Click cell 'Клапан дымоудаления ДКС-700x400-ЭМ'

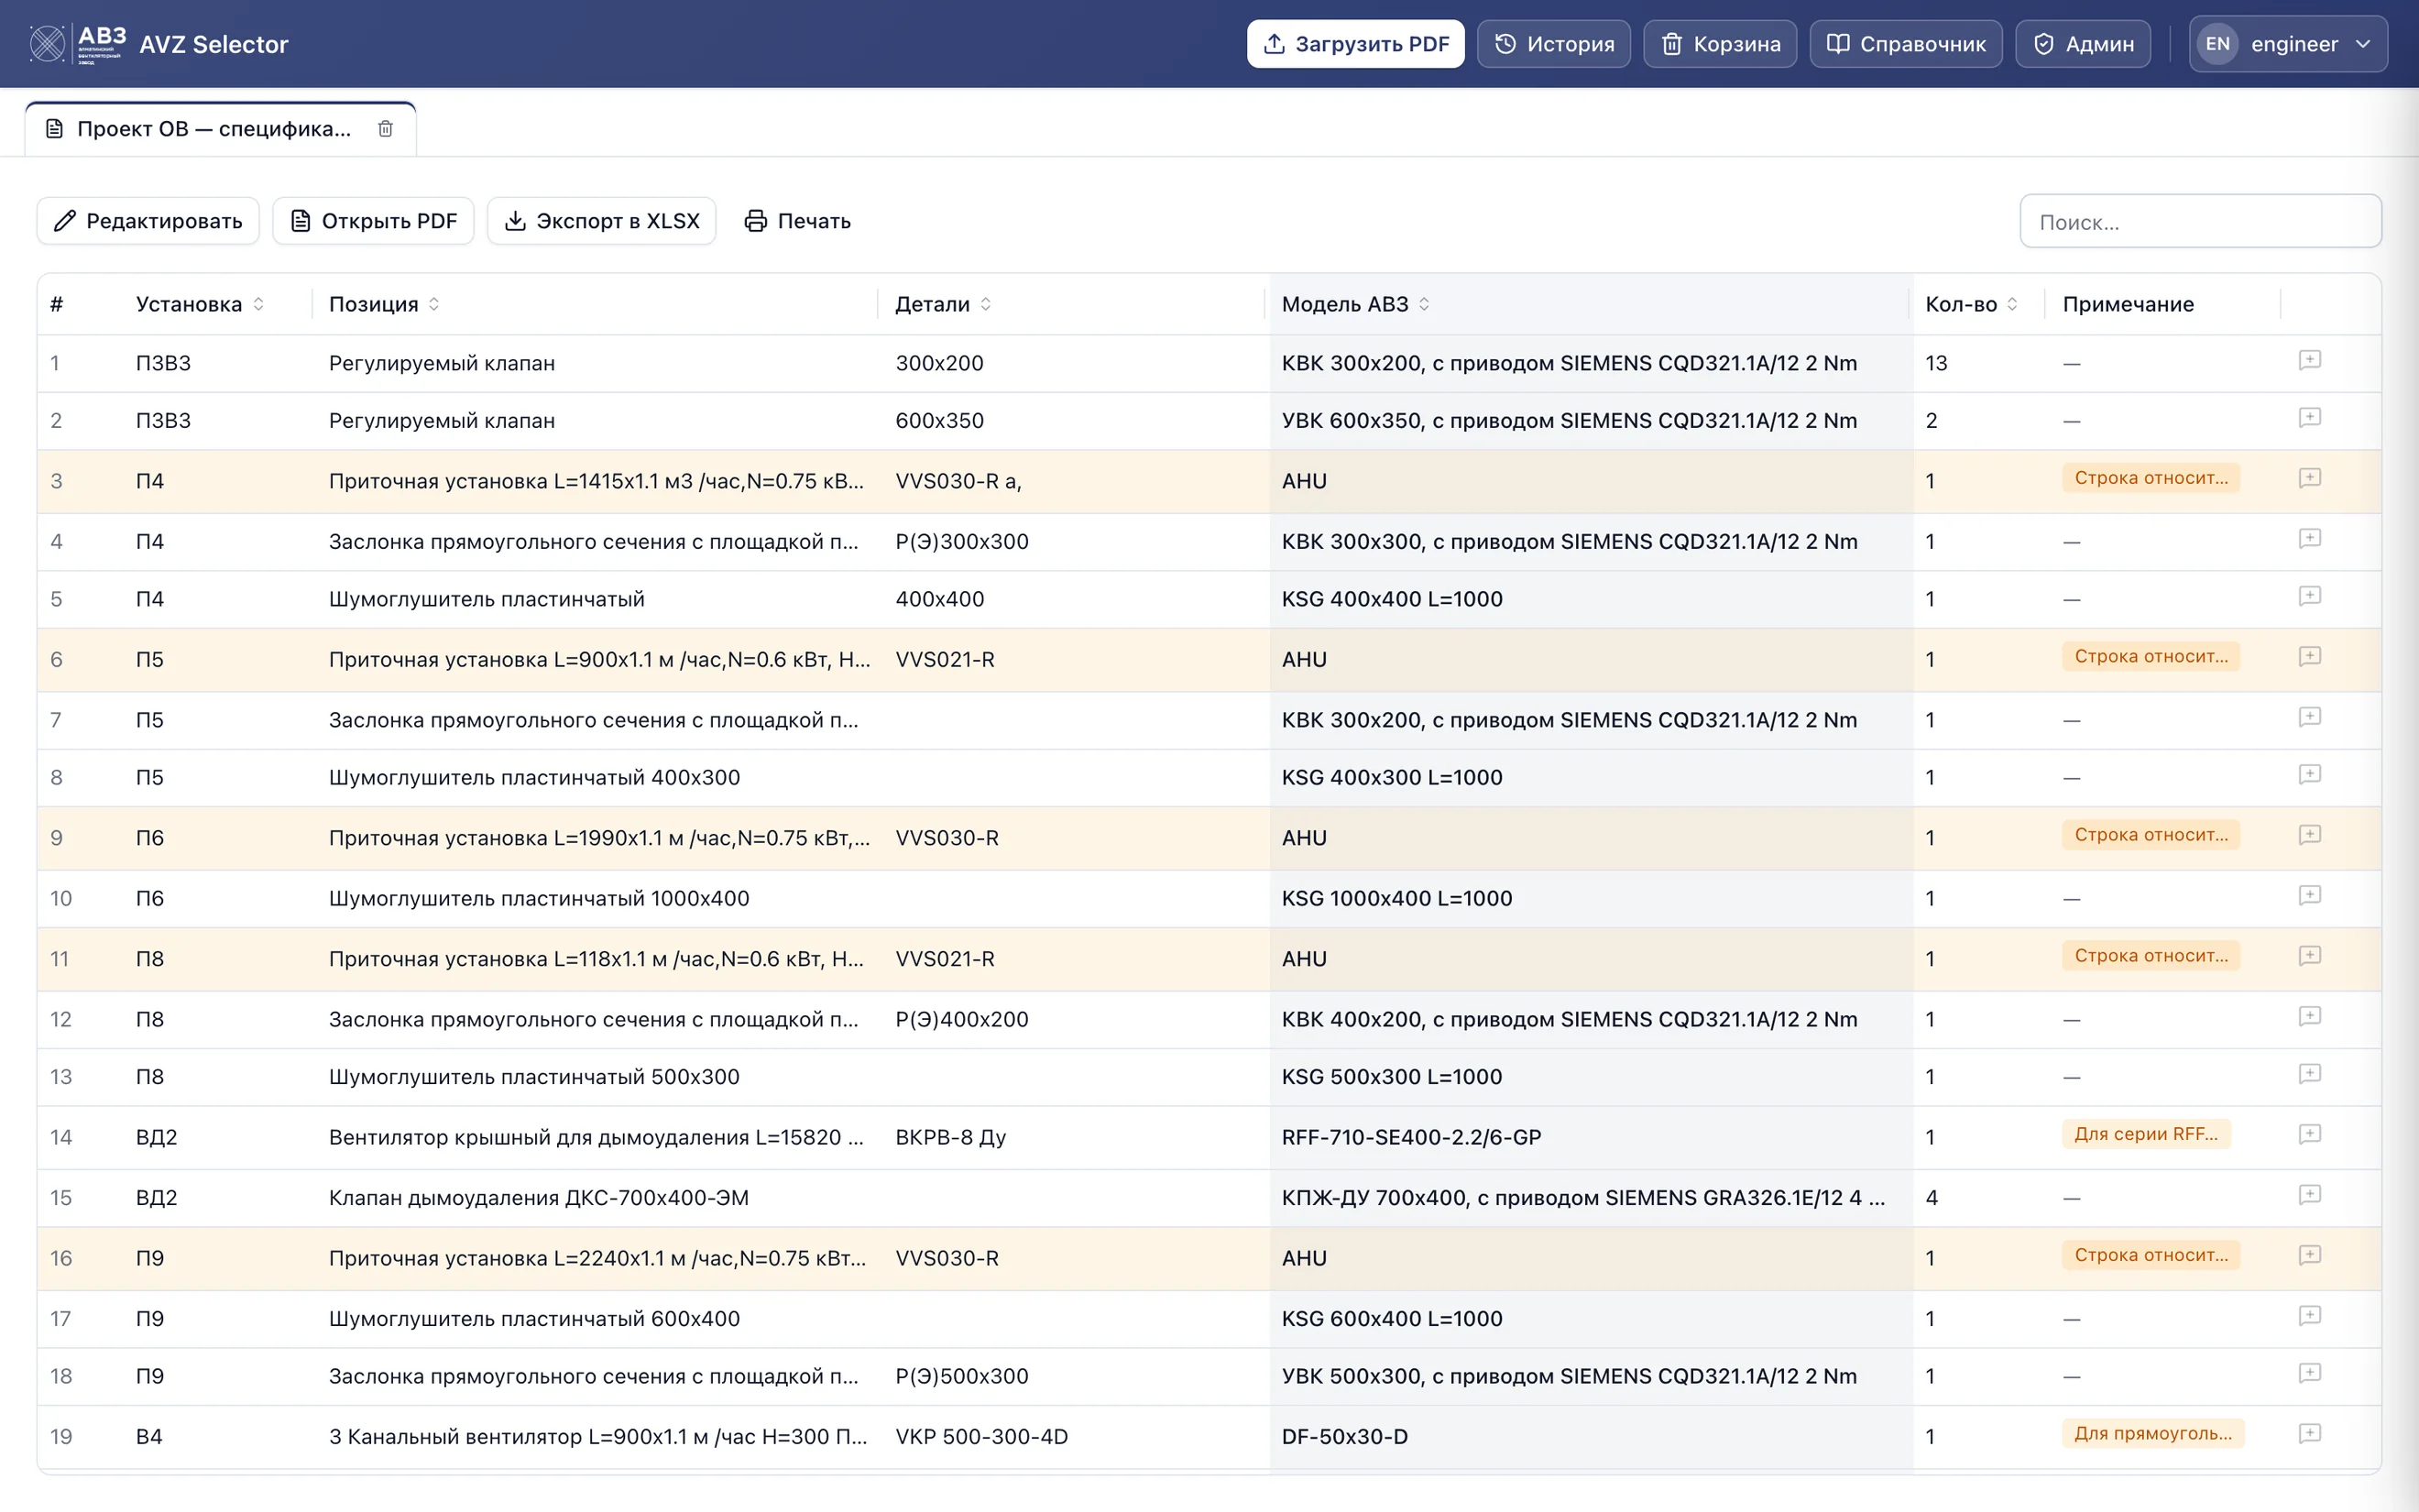[x=539, y=1198]
